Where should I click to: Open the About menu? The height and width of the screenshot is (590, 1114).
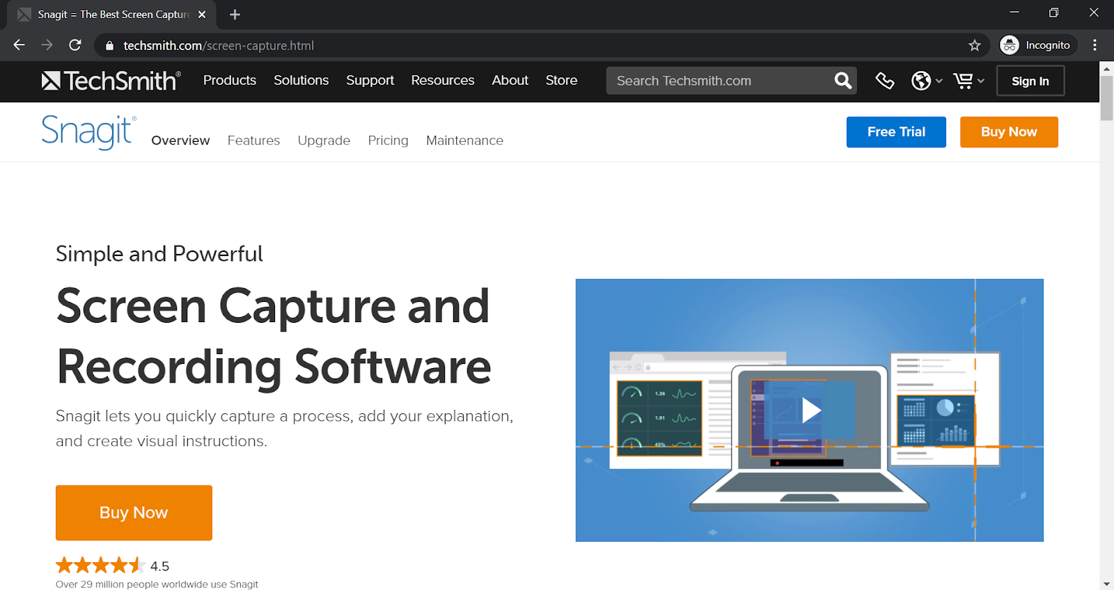(x=510, y=81)
